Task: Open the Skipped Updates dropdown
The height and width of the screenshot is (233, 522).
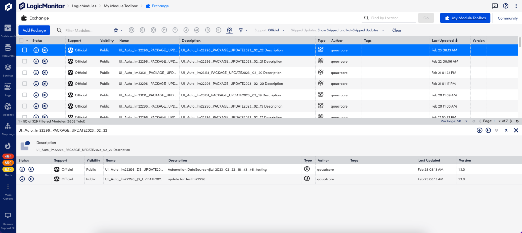Action: 350,30
